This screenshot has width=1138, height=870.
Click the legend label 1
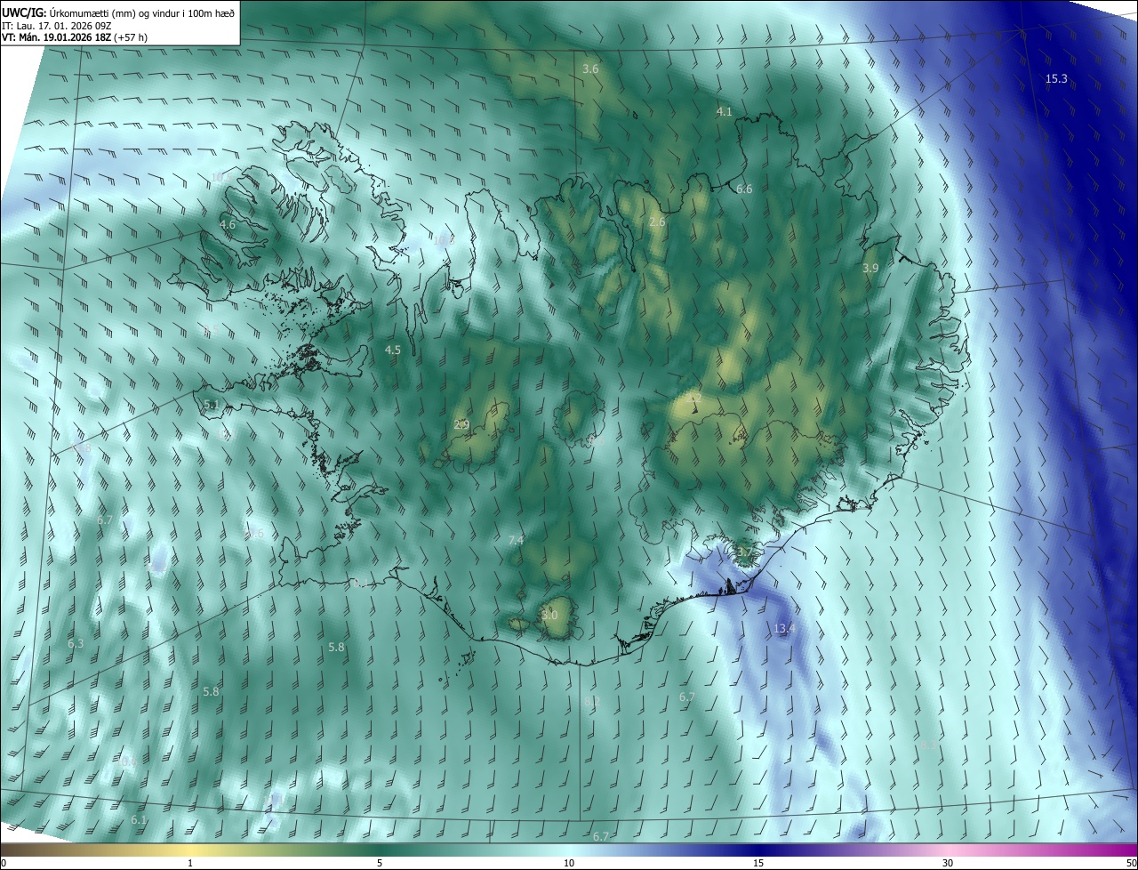(191, 863)
